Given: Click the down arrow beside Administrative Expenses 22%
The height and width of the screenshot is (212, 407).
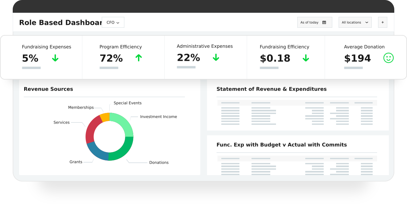Looking at the screenshot, I should click(216, 57).
